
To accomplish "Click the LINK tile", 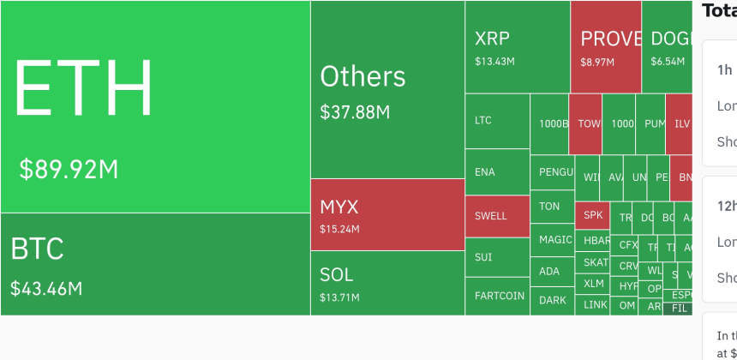I will [595, 304].
